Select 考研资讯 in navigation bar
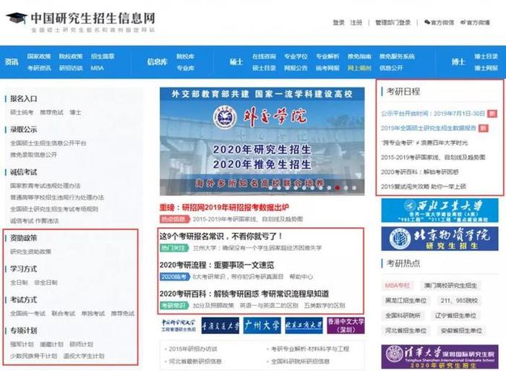The height and width of the screenshot is (371, 506). (x=39, y=68)
